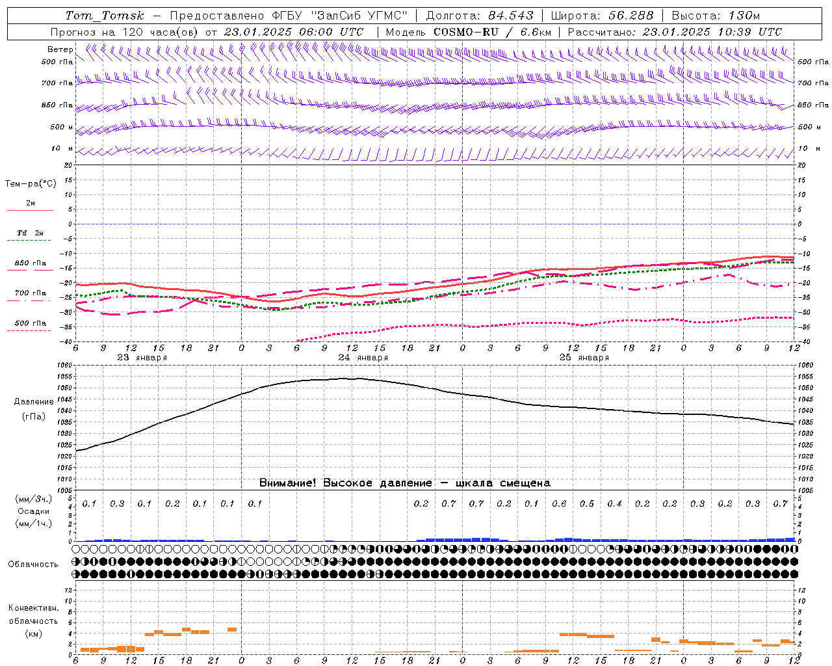The height and width of the screenshot is (666, 832).
Task: Click the Tom_Tomsk station title
Action: [x=105, y=16]
